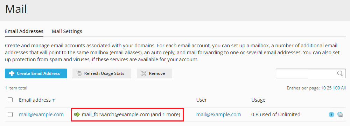Click the magnifier icon in the search box
This screenshot has width=350, height=126.
pyautogui.click(x=340, y=74)
